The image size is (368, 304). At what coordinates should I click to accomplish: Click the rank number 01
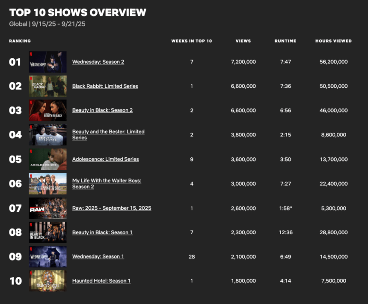[15, 62]
